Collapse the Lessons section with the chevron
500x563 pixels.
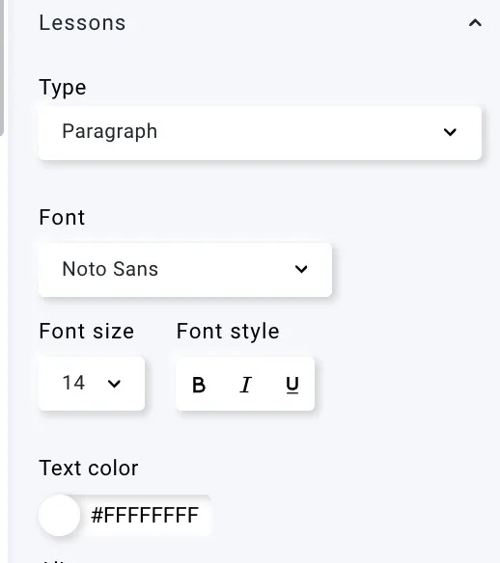click(x=475, y=23)
